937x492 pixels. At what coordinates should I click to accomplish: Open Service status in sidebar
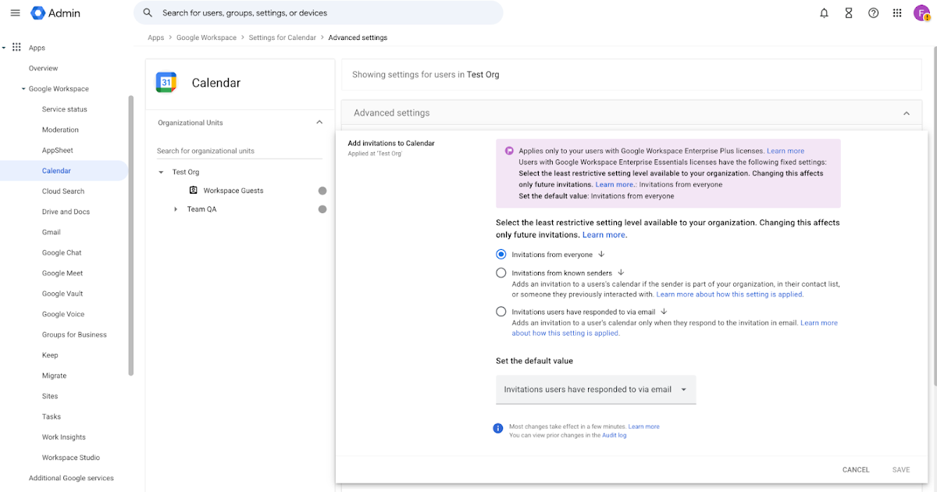pos(65,109)
